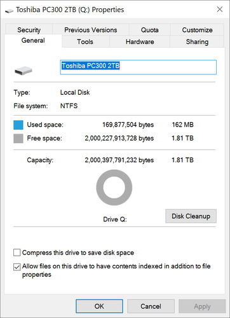The image size is (230, 318).
Task: Click the Apply button
Action: coord(202,306)
